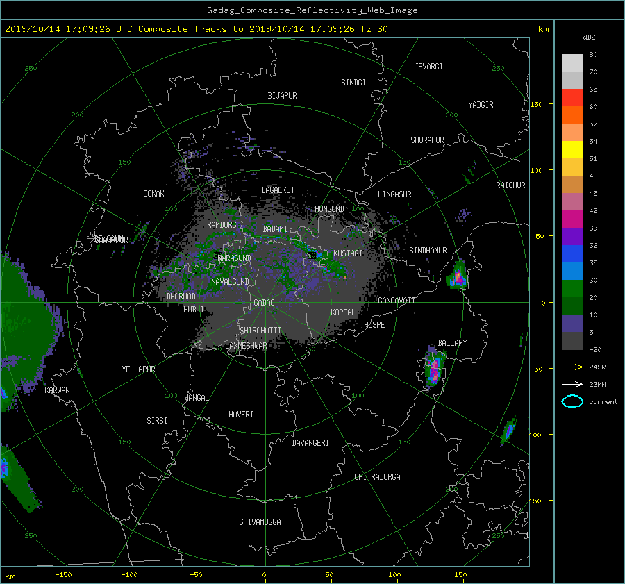Click the HOSPET city label

[376, 325]
